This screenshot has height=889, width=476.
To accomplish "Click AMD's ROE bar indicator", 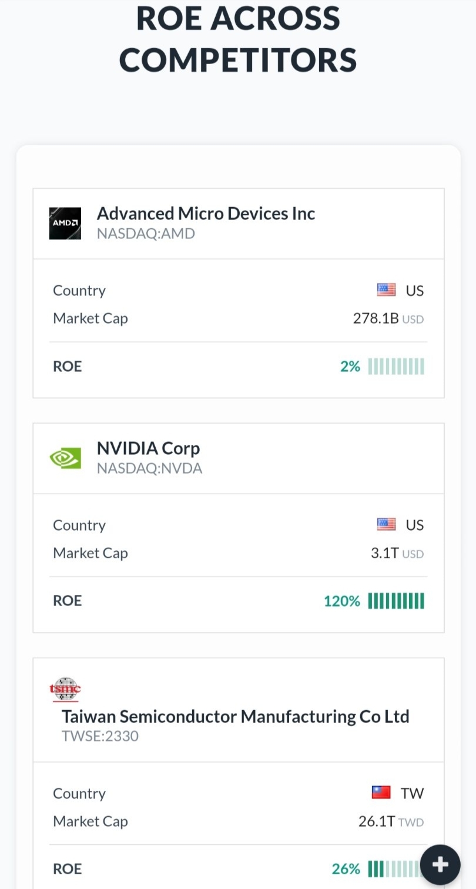I will coord(396,367).
